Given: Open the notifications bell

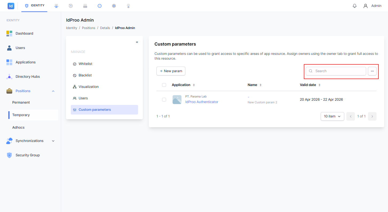Looking at the screenshot, I should click(x=355, y=6).
